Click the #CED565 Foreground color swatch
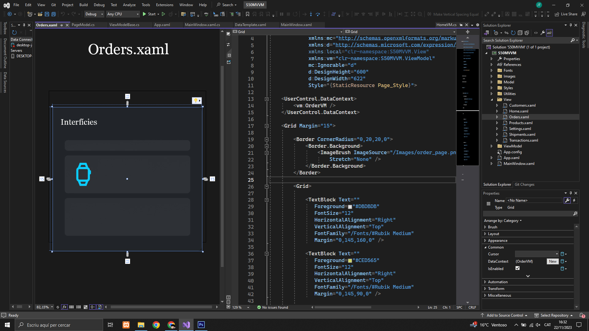Screen dimensions: 589x331 (350, 261)
